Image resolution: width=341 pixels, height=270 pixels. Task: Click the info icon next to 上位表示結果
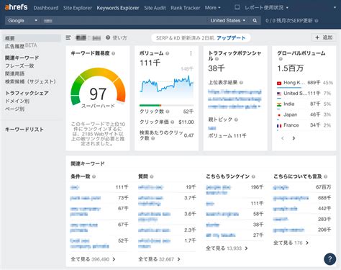[241, 83]
